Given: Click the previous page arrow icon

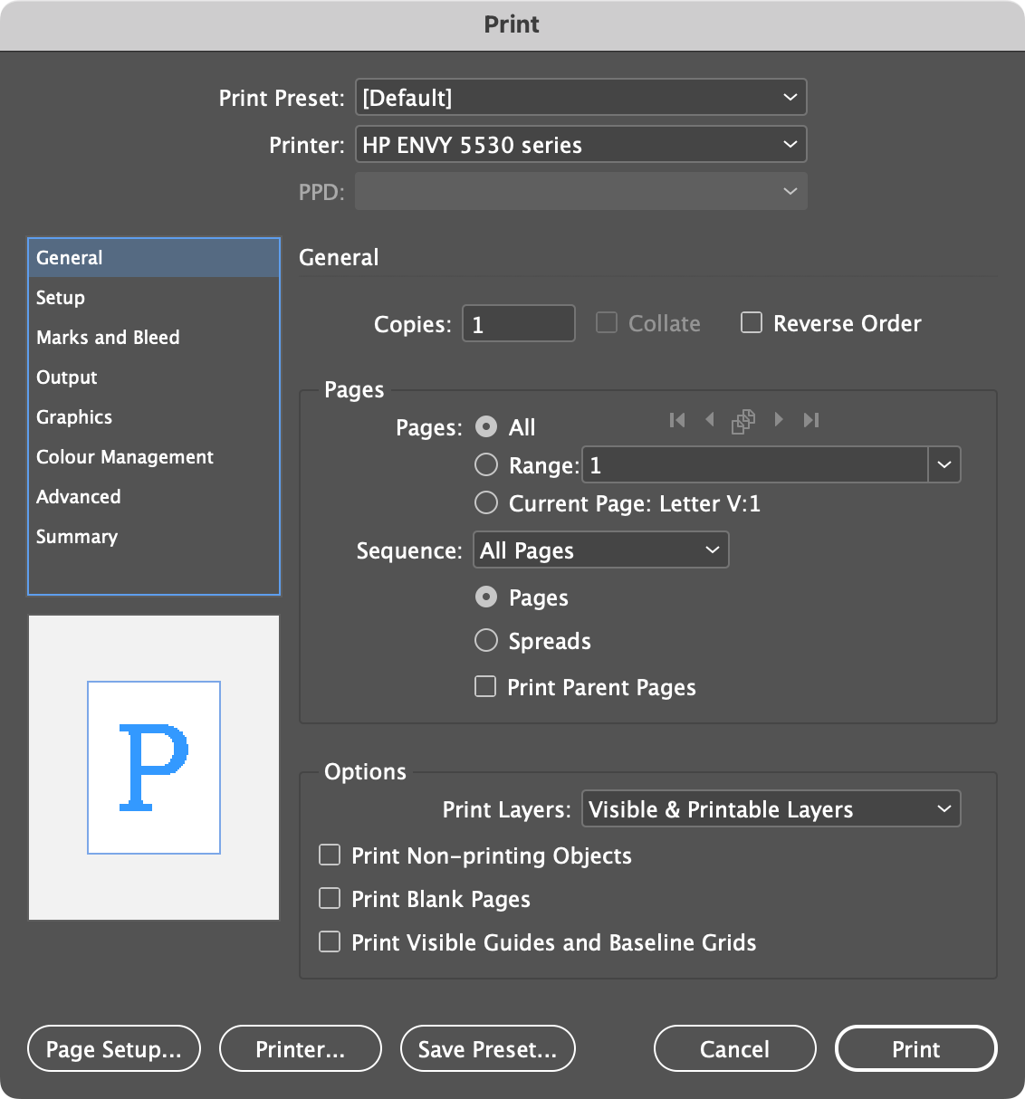Looking at the screenshot, I should click(710, 420).
